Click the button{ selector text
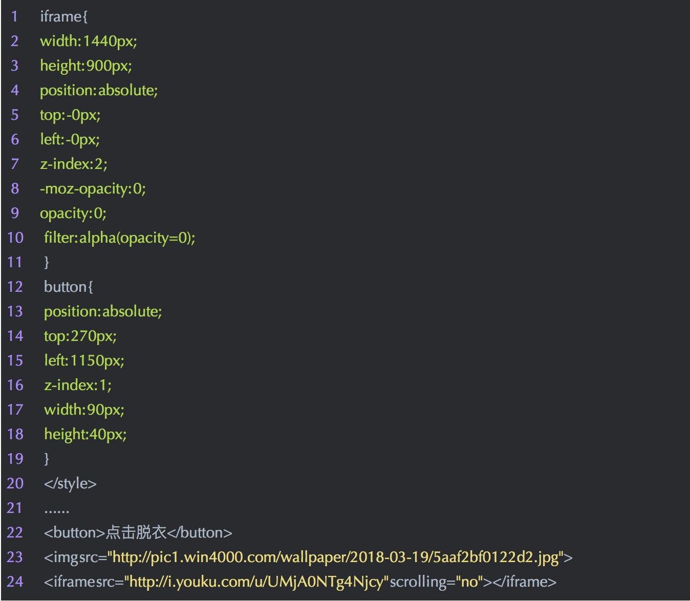The image size is (690, 601). [x=69, y=287]
